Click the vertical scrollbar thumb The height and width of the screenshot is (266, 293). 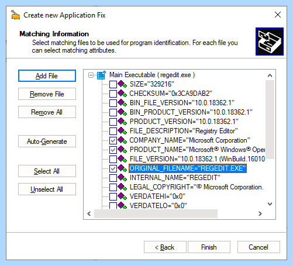pos(270,119)
